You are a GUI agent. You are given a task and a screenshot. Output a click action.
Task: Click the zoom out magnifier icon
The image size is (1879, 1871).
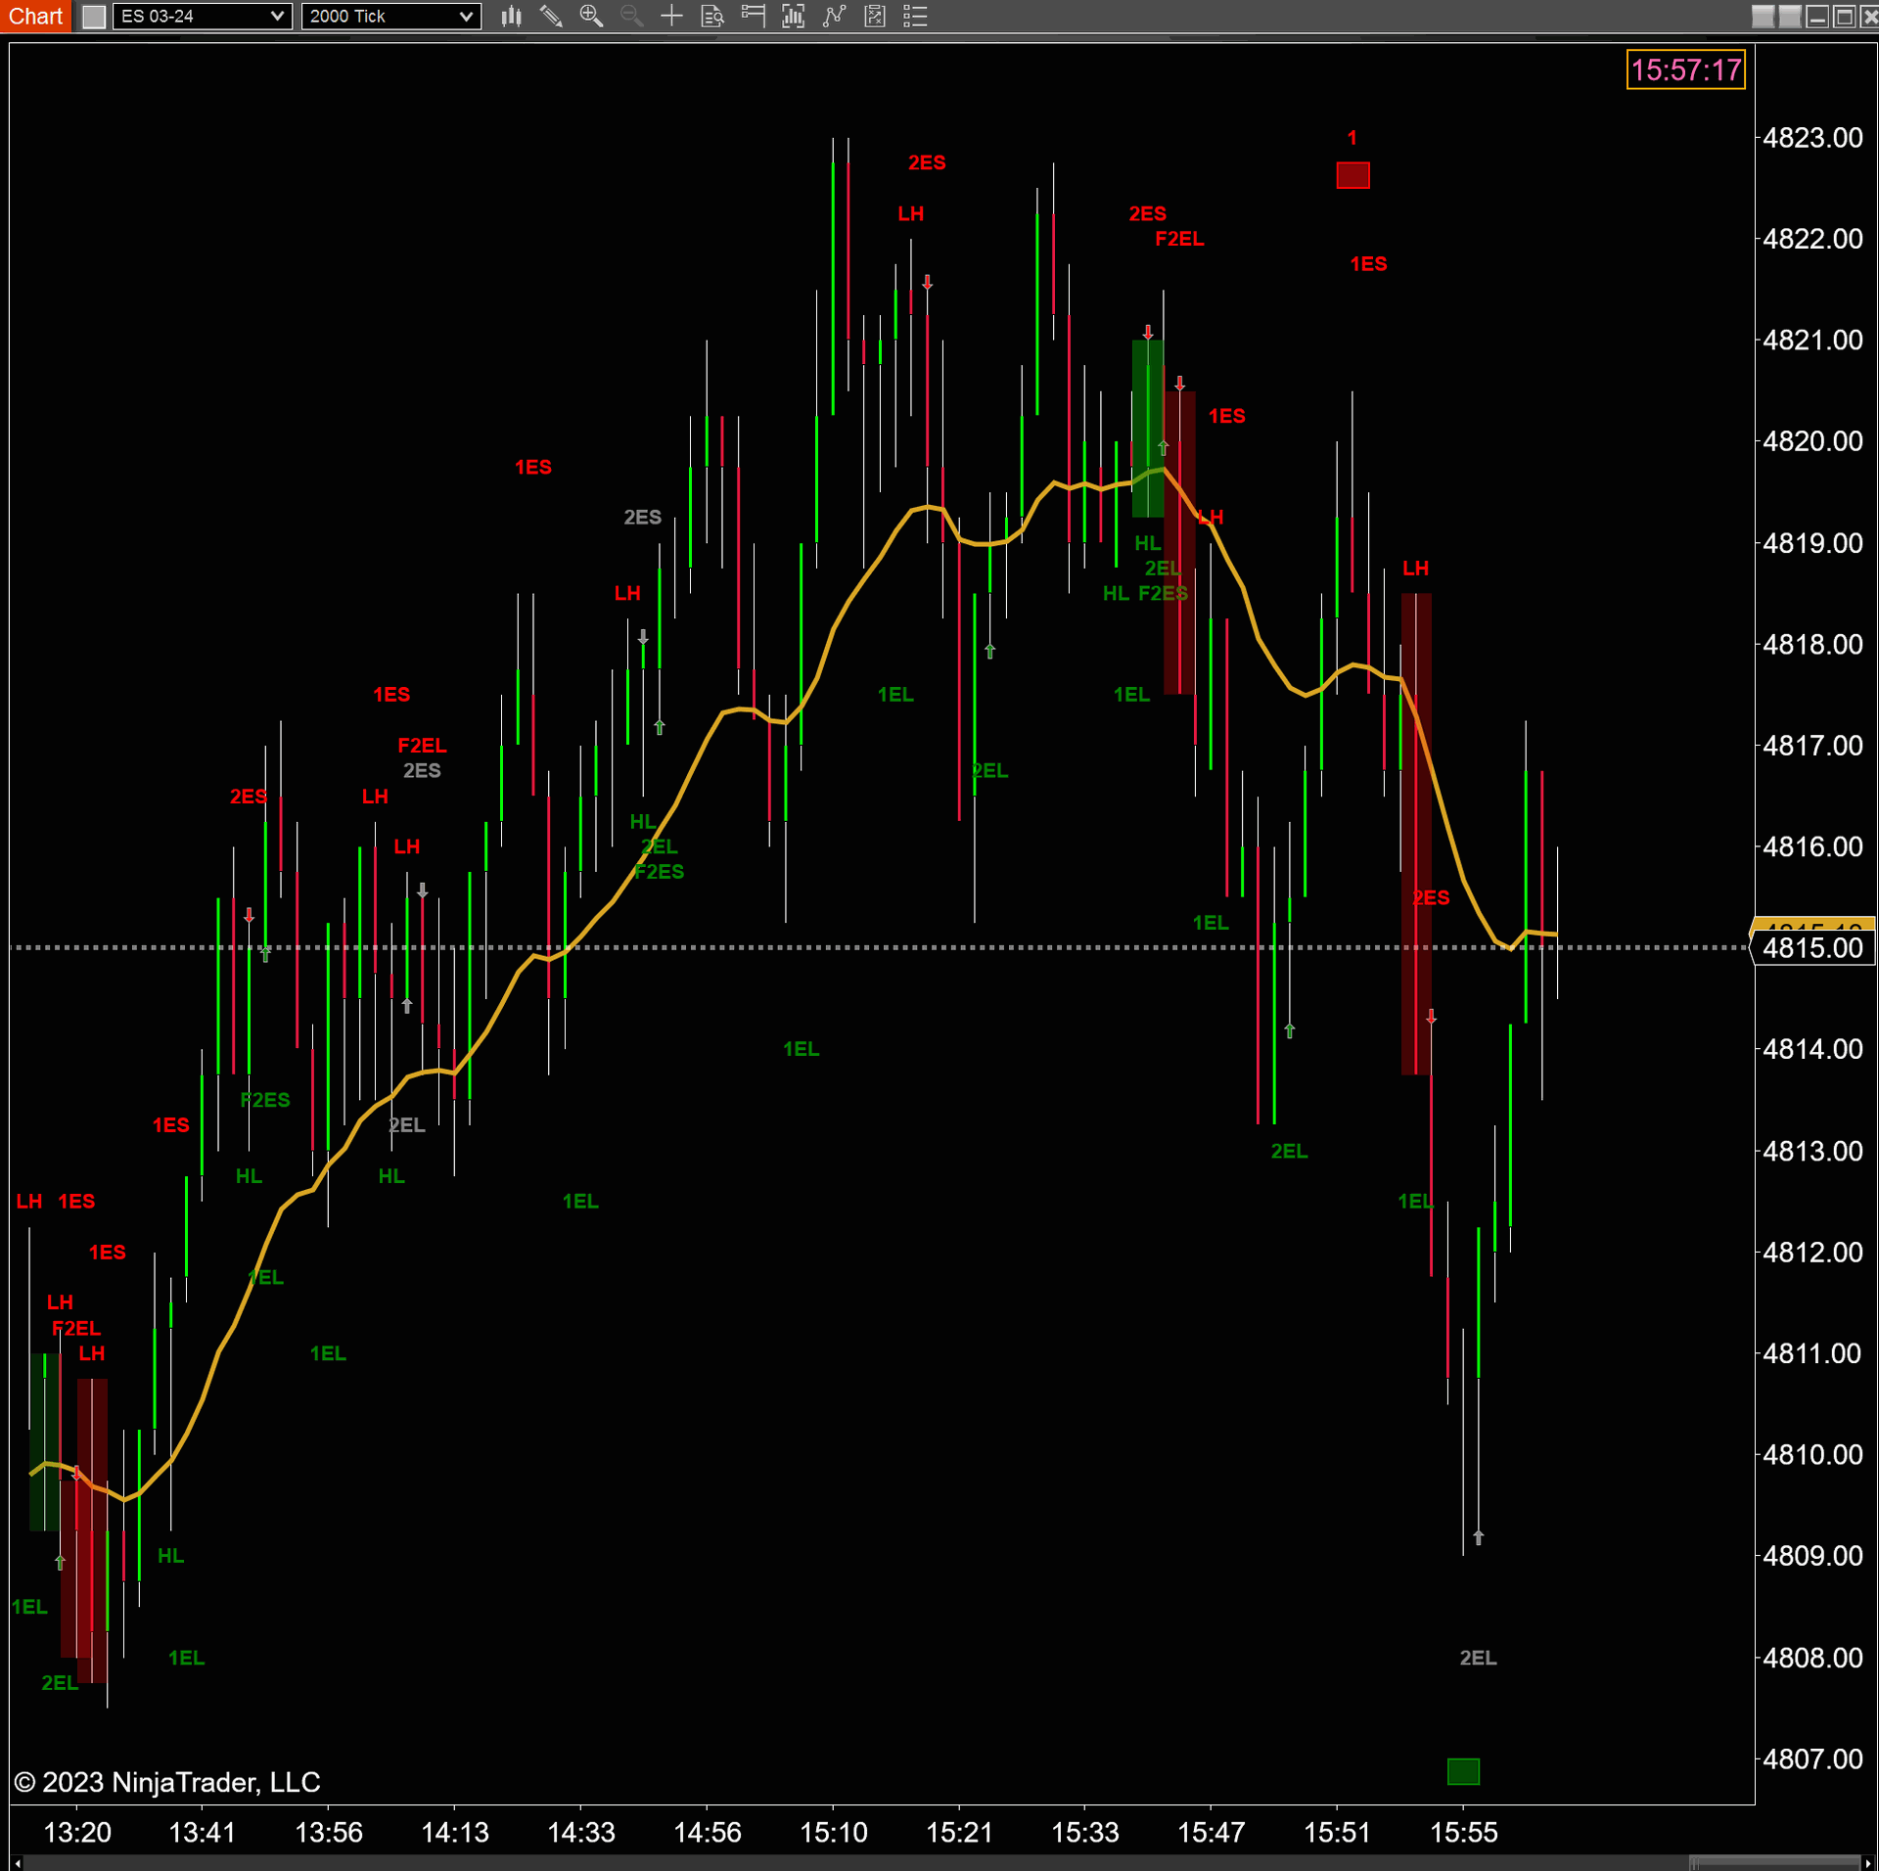pos(632,16)
